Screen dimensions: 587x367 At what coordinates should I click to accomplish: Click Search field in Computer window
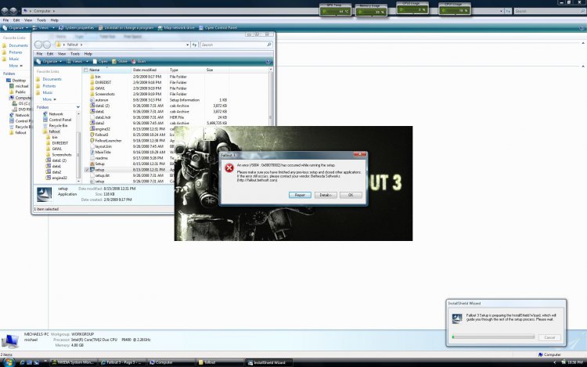[549, 11]
